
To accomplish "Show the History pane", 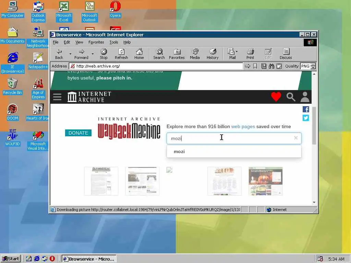I will point(213,54).
